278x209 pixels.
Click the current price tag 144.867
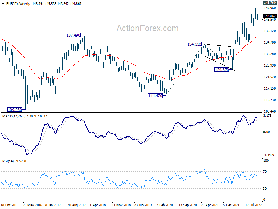[270, 16]
